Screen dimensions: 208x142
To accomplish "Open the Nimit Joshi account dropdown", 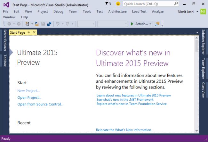I will [197, 12].
